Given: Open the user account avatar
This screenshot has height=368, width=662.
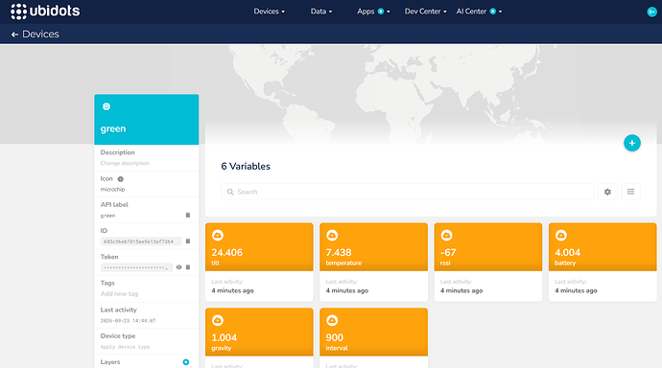Looking at the screenshot, I should (651, 11).
